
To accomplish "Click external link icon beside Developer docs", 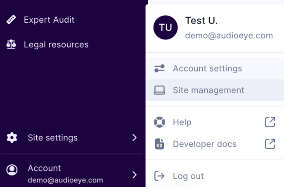I will point(270,144).
